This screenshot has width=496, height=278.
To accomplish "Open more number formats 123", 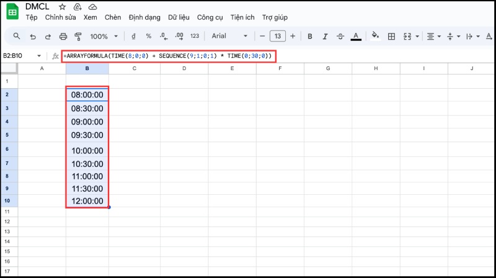I will coord(195,36).
